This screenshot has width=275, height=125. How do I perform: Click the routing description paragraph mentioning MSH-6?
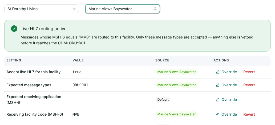[137, 40]
